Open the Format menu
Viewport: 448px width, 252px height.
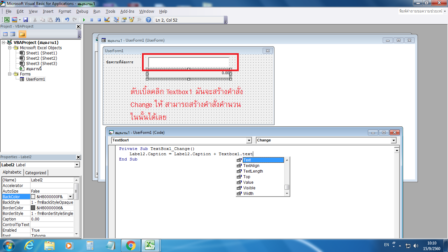click(65, 11)
